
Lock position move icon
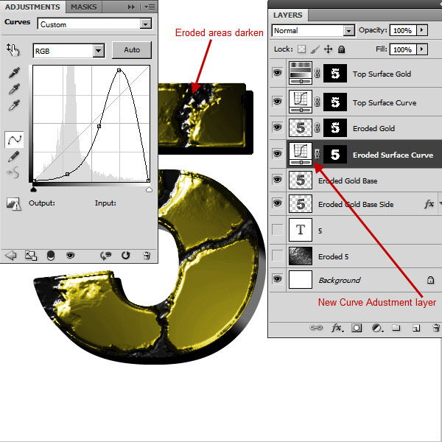point(328,49)
